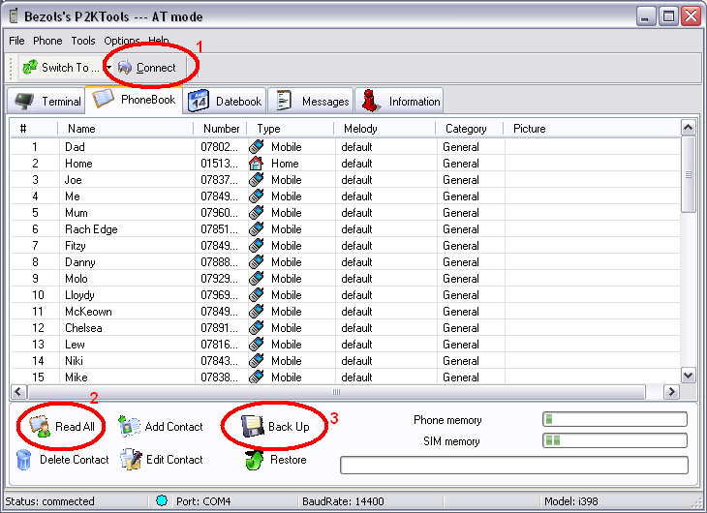Switch to the Datebook tab
This screenshot has height=513, width=707.
(x=225, y=101)
